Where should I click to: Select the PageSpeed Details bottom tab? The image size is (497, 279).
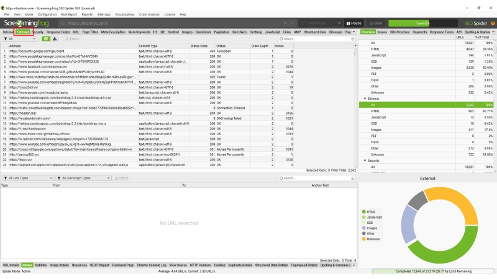(304, 265)
